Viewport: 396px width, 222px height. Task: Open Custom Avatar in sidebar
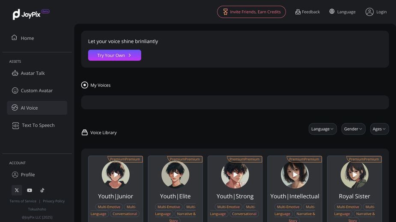pos(37,91)
